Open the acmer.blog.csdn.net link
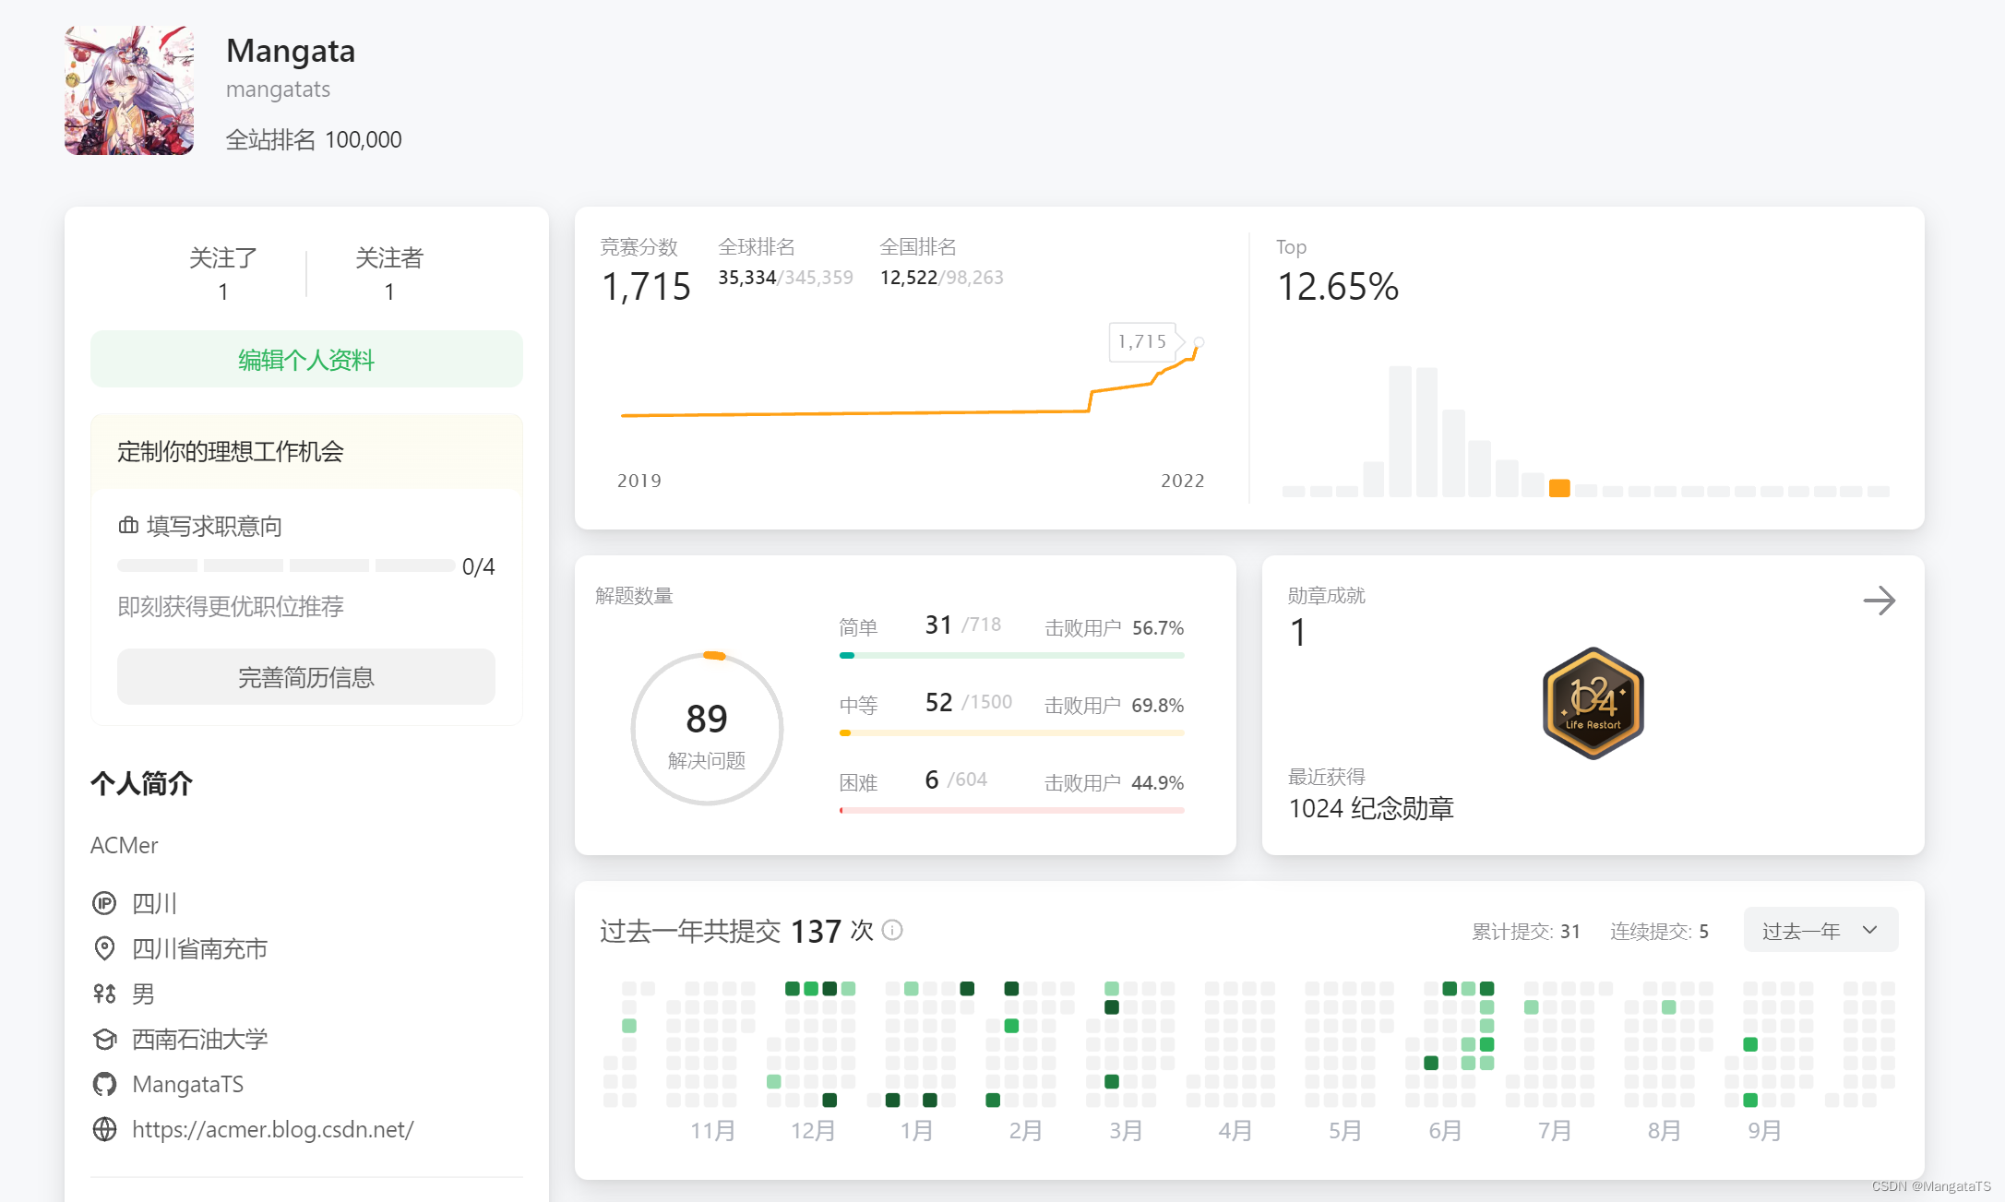Viewport: 2005px width, 1202px height. [x=273, y=1129]
